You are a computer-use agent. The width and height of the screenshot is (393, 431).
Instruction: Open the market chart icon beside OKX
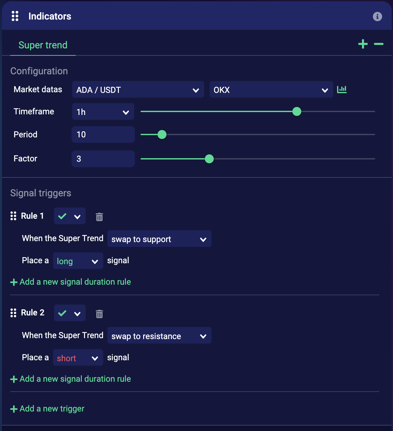point(342,89)
